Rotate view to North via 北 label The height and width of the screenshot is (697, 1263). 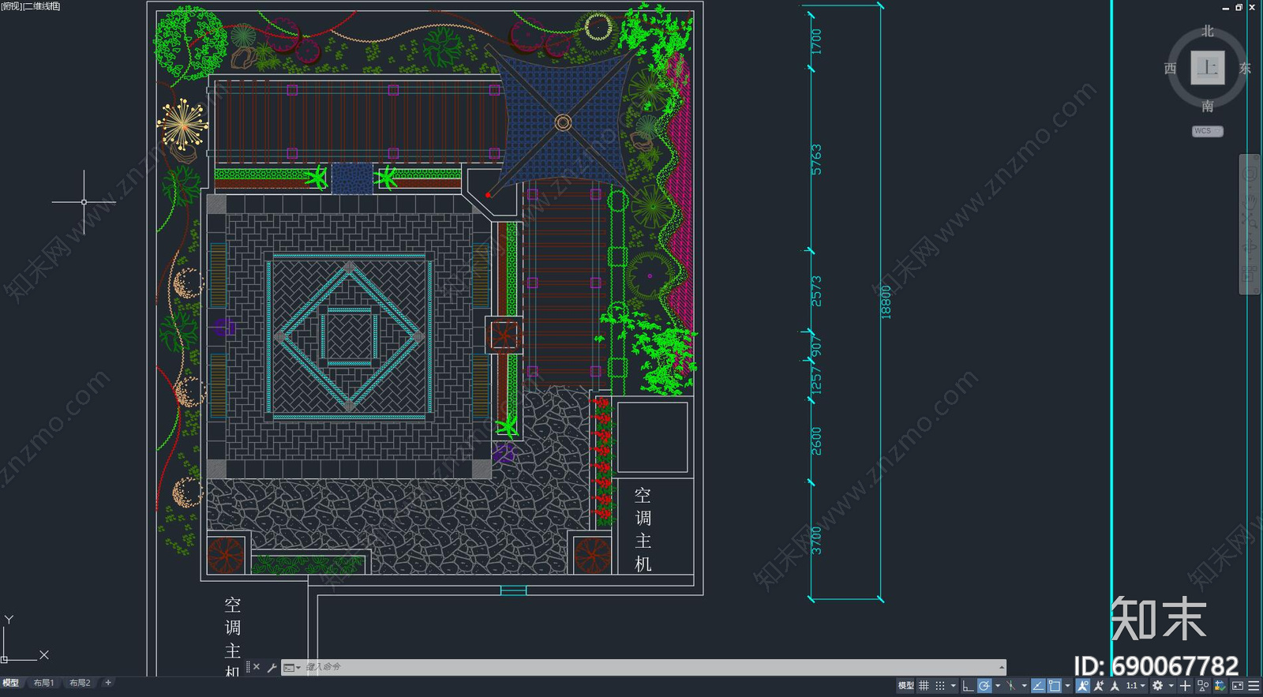1208,31
